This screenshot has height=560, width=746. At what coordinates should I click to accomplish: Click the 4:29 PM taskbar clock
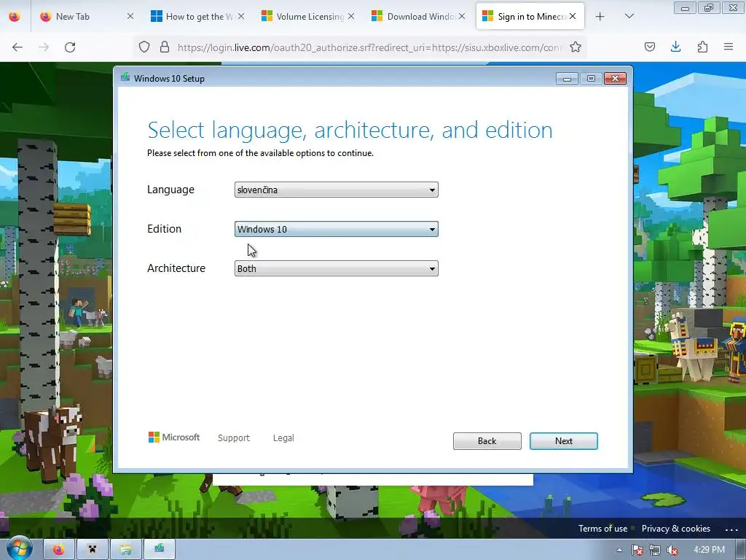[710, 550]
